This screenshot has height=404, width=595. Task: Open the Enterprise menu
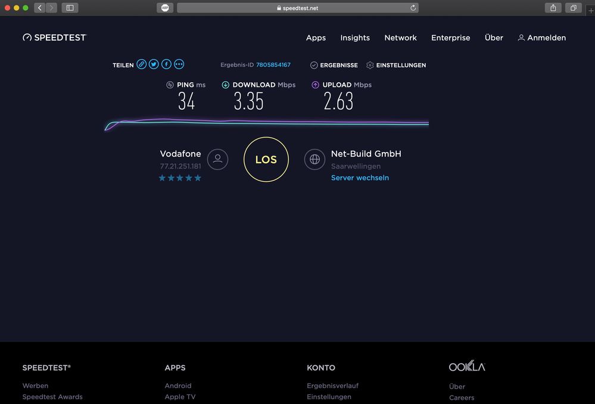450,38
